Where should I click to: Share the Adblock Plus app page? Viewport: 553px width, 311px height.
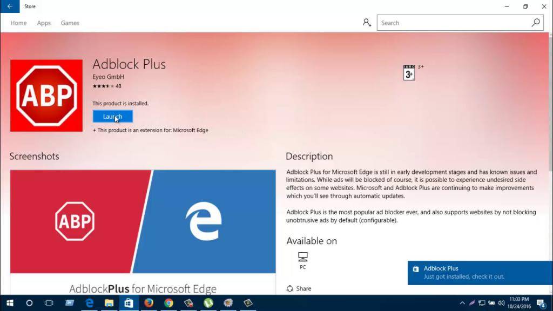click(x=299, y=288)
